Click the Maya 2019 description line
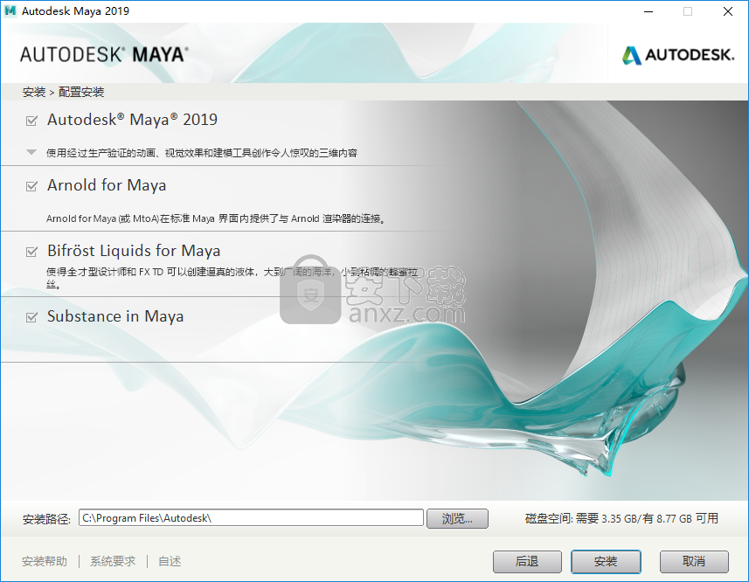The width and height of the screenshot is (749, 582). [x=202, y=153]
